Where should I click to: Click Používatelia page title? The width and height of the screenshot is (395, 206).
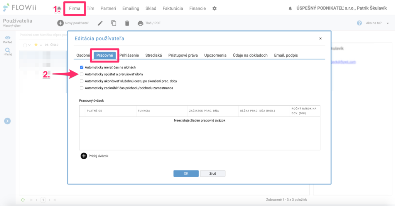point(18,21)
